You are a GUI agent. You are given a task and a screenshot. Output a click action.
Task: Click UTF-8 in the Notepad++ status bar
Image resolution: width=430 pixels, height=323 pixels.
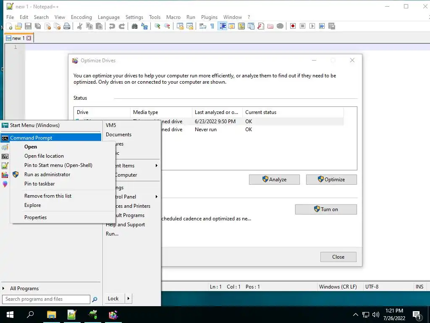tap(372, 287)
